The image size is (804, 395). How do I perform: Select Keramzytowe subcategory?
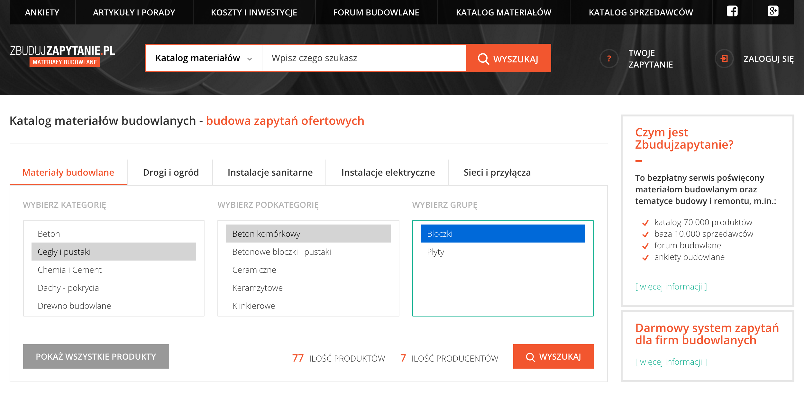tap(308, 288)
